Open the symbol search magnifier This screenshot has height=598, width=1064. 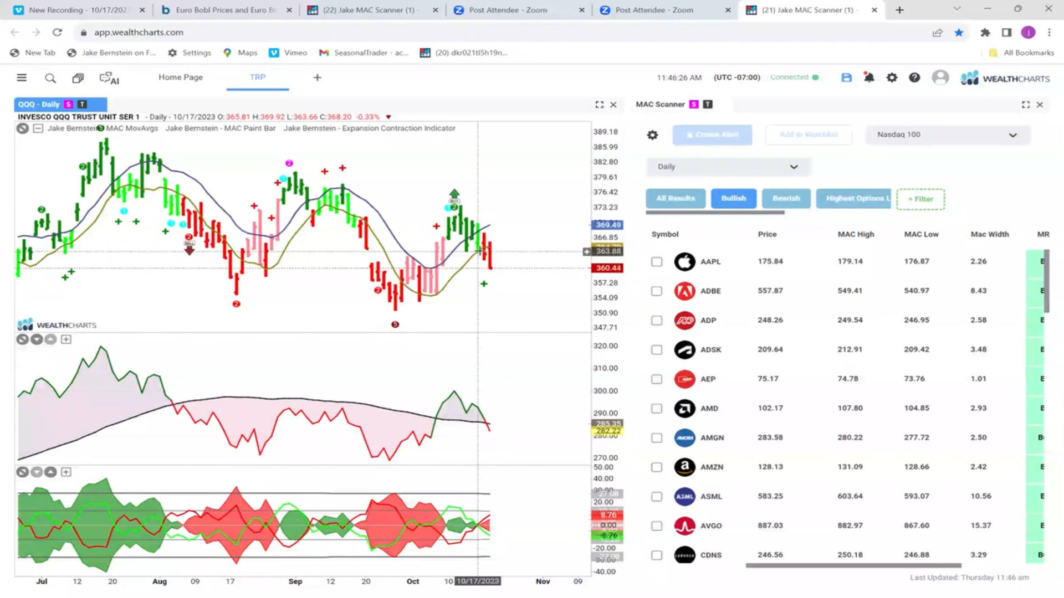pyautogui.click(x=50, y=78)
